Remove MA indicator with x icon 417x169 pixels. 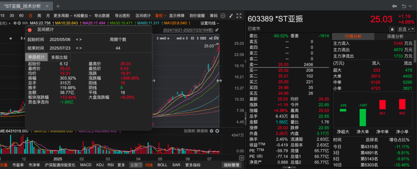19,23
